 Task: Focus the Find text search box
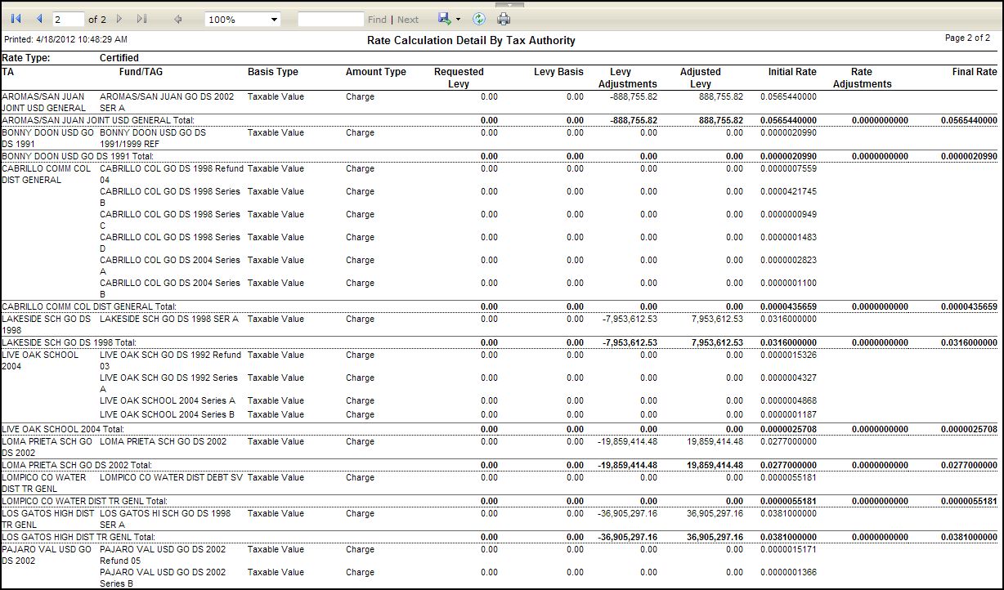(330, 19)
